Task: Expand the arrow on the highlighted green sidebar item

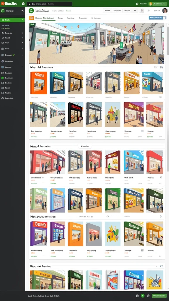Action: pyautogui.click(x=23, y=20)
